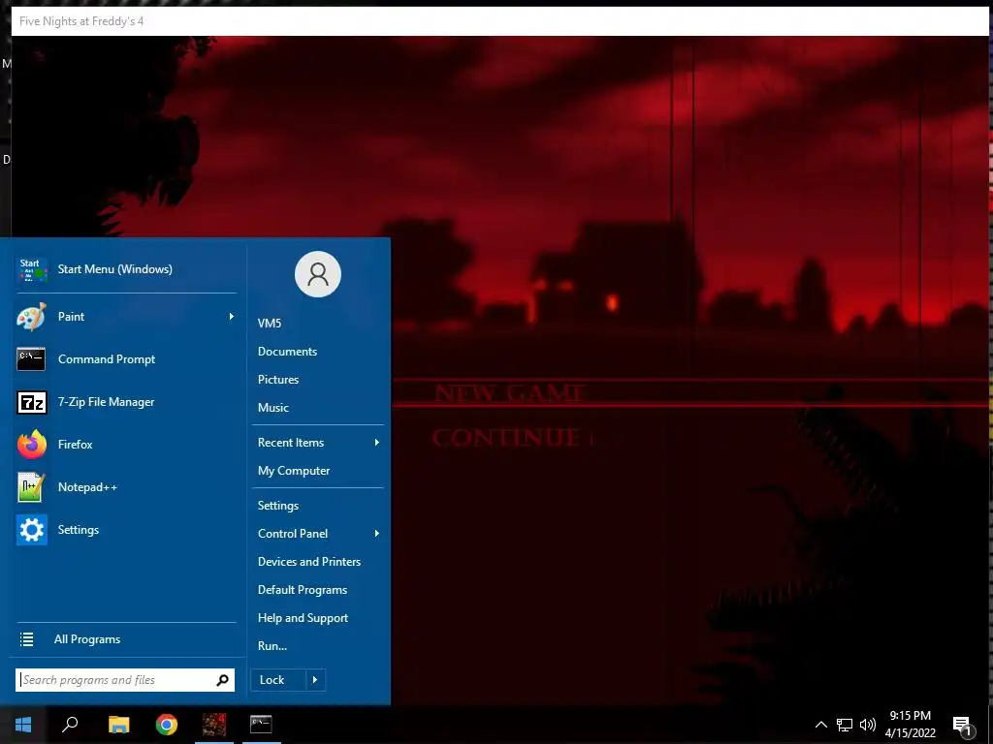Select CONTINUE in Freddy's window
This screenshot has height=744, width=993.
pyautogui.click(x=506, y=437)
